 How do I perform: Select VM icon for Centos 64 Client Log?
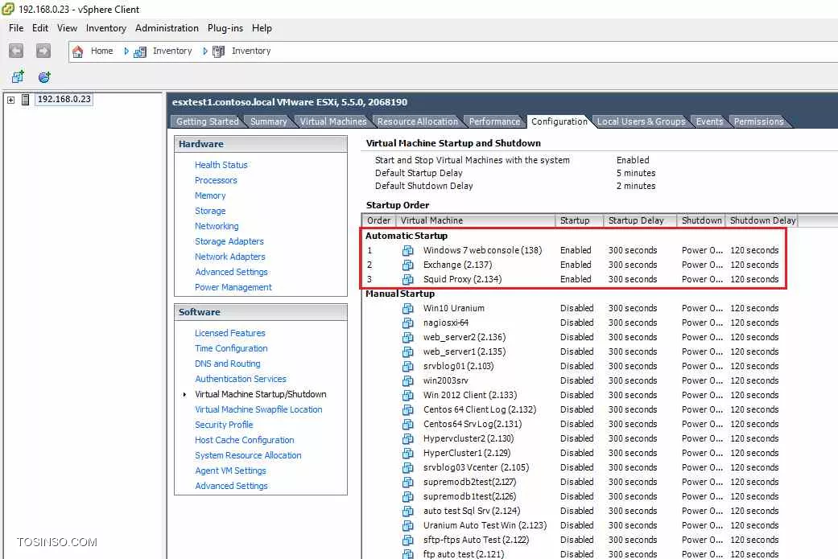[x=408, y=409]
